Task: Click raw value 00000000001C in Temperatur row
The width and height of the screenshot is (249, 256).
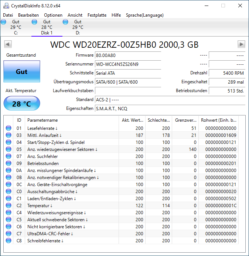Action: pyautogui.click(x=221, y=206)
